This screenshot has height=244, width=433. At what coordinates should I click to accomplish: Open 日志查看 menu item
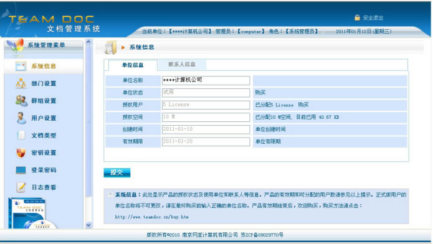tap(44, 187)
